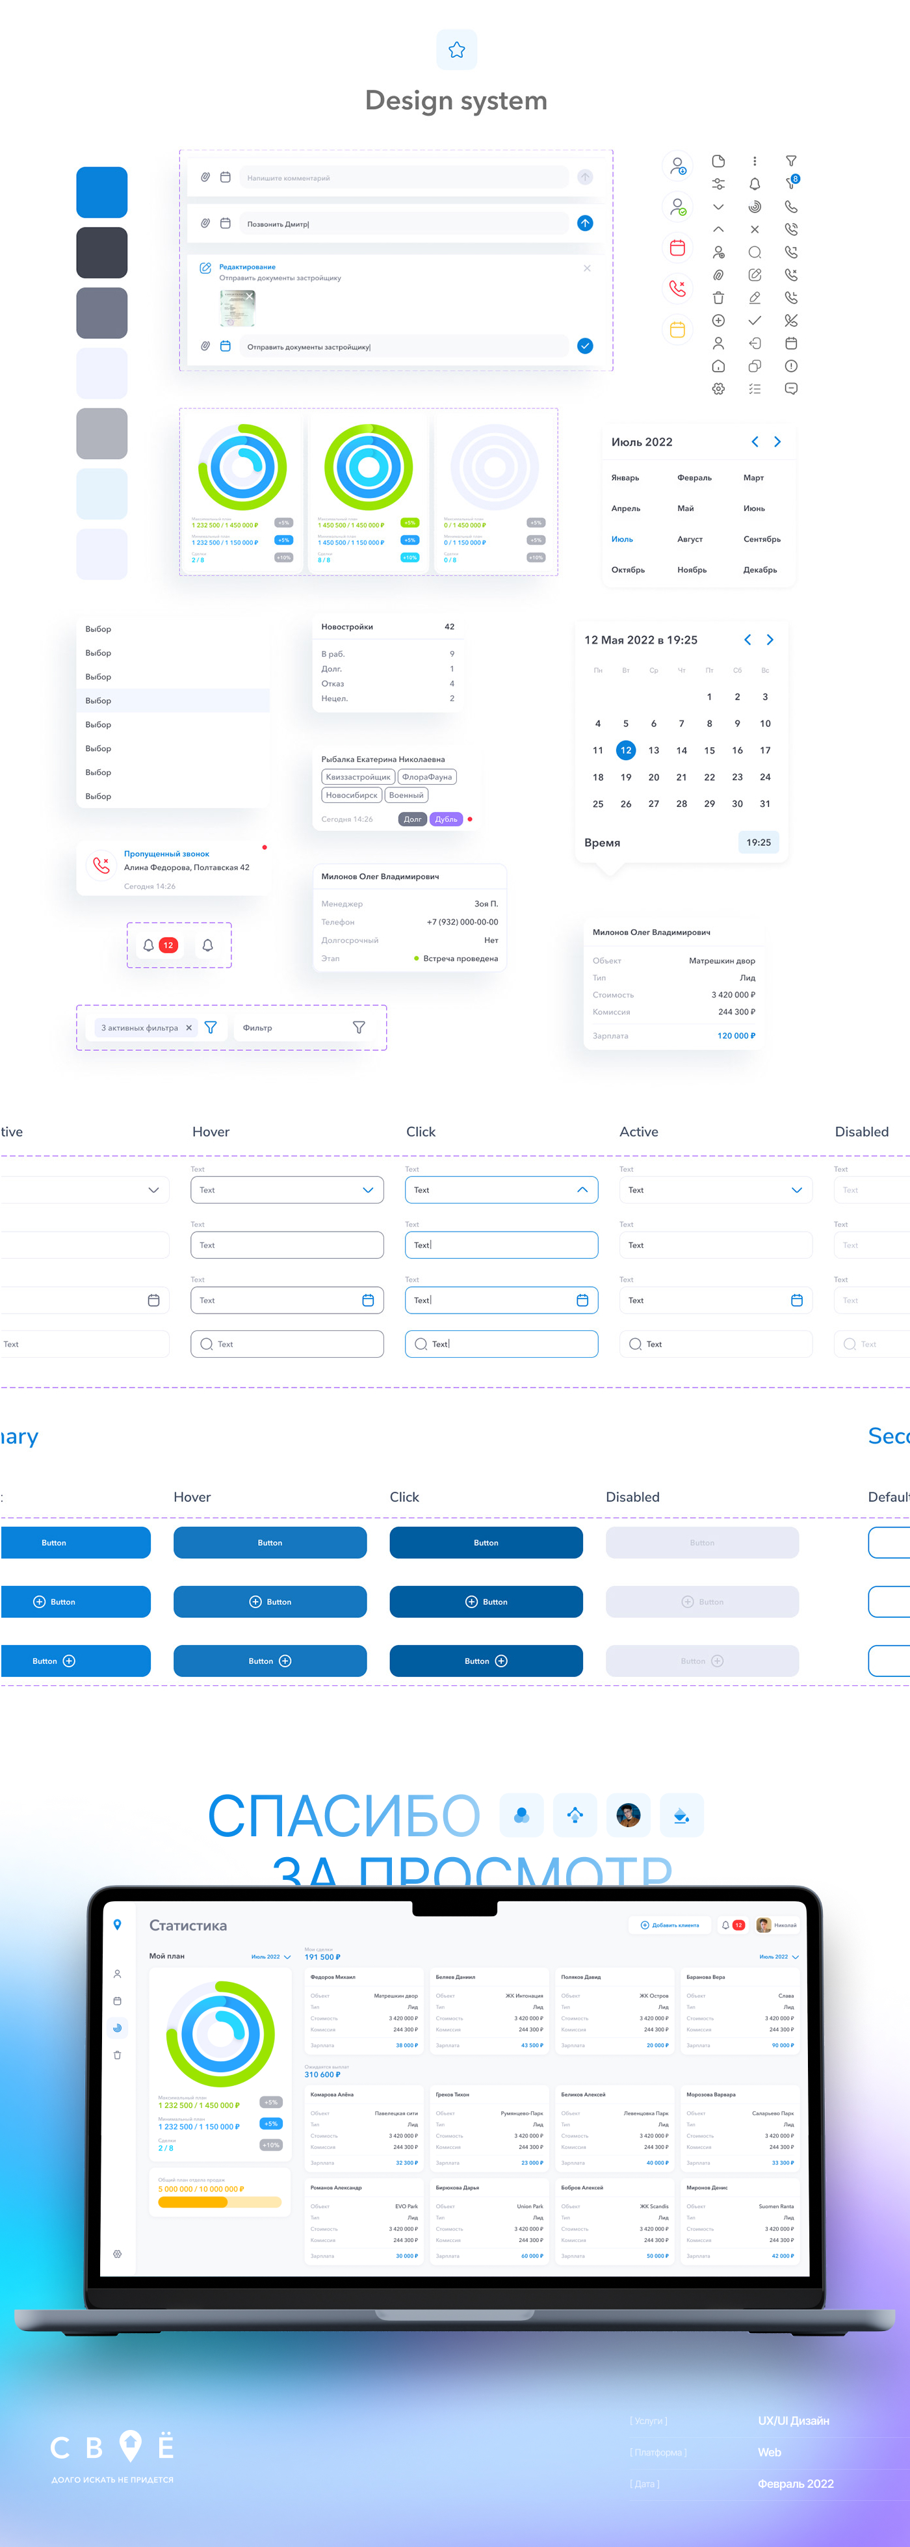Screen dimensions: 910x2547
Task: Click the round user icon with green check badge
Action: pos(678,207)
